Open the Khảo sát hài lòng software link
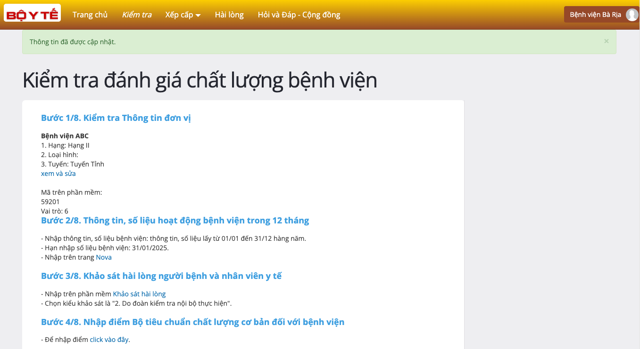640x349 pixels. (139, 294)
